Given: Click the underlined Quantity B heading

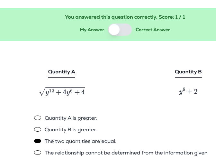Looking at the screenshot, I should pos(188,72).
